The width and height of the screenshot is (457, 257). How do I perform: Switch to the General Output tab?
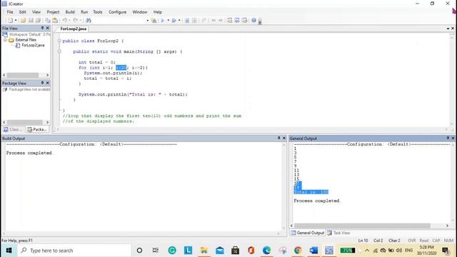(308, 233)
